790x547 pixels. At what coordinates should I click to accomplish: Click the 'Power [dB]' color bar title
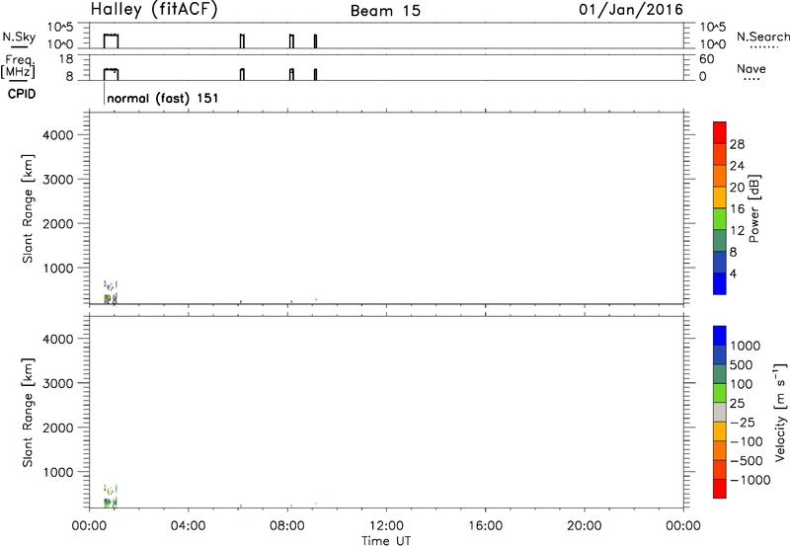pyautogui.click(x=754, y=208)
